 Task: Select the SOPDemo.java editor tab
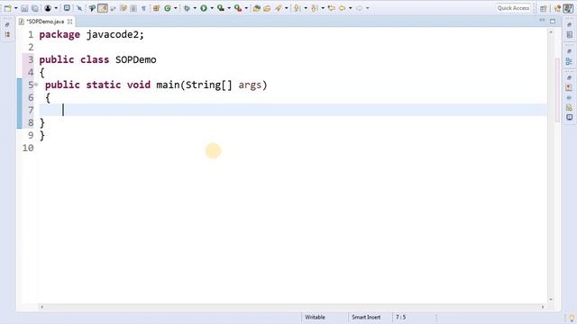[45, 22]
